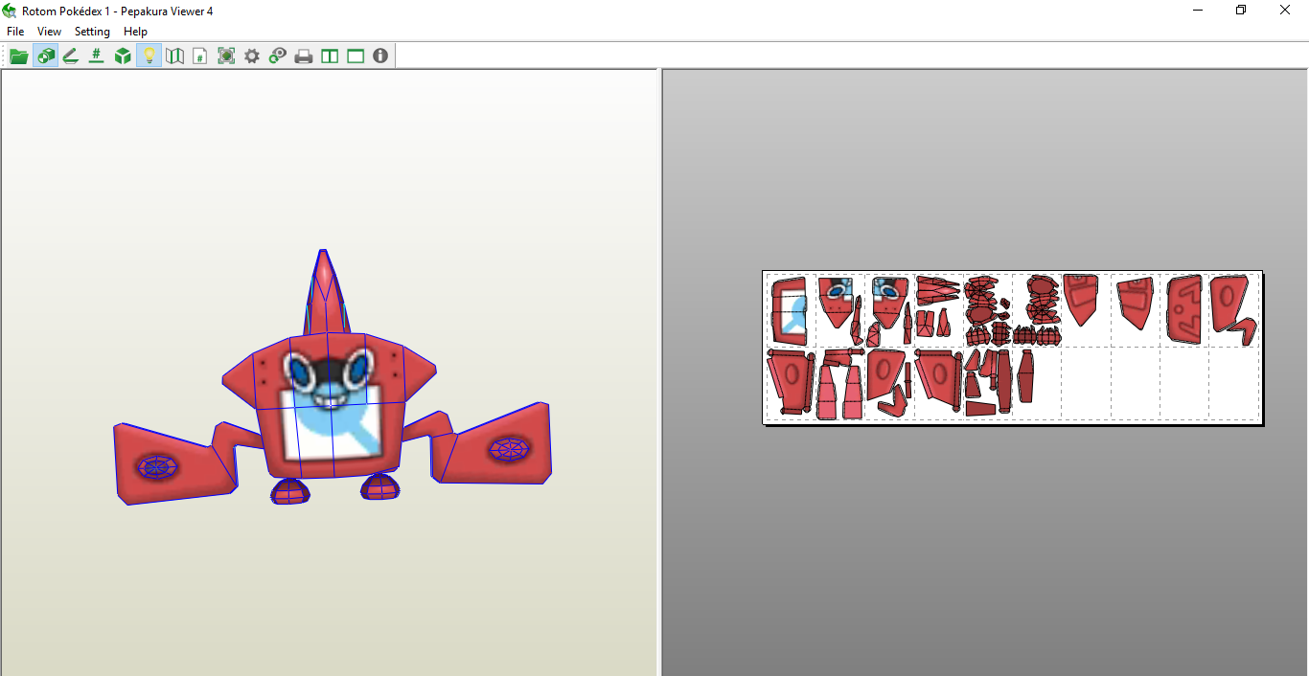Open the File menu

click(15, 31)
